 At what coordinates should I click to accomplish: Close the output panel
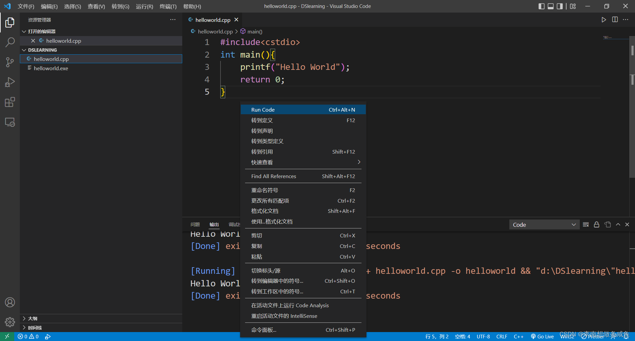point(627,224)
